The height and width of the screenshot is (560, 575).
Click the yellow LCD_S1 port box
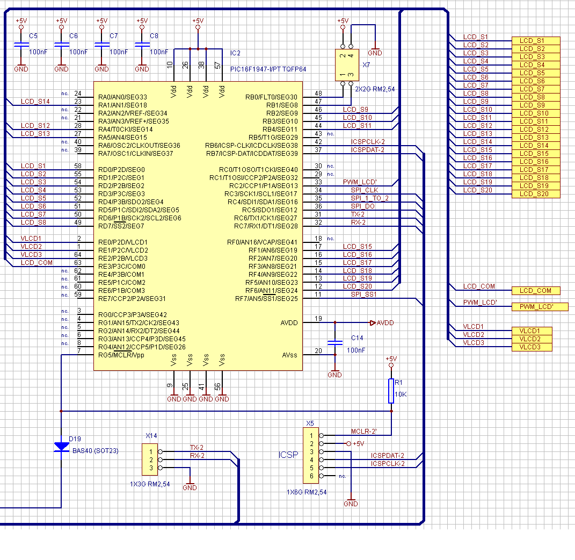click(536, 41)
